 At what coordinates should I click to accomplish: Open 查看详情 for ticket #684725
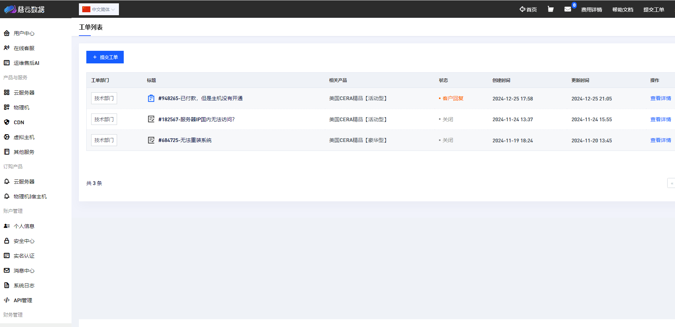pos(661,140)
